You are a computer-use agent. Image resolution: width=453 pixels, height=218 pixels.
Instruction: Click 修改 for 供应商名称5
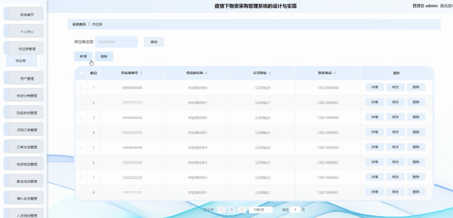[395, 132]
